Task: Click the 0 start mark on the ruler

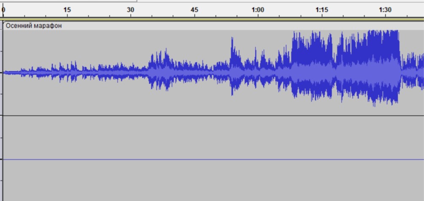Action: (3, 10)
